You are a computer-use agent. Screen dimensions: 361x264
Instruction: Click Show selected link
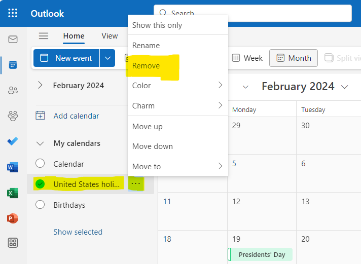[78, 232]
